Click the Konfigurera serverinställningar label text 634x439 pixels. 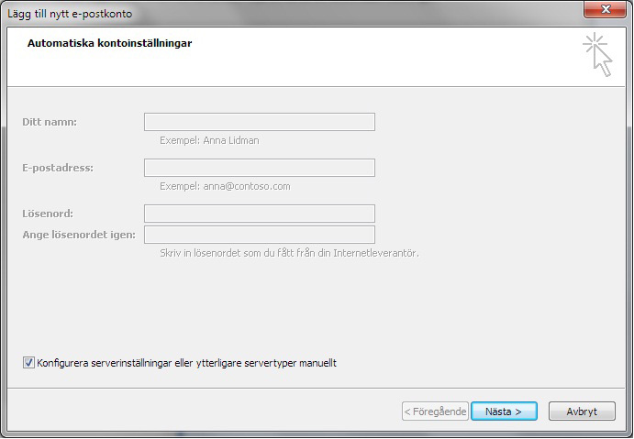187,363
